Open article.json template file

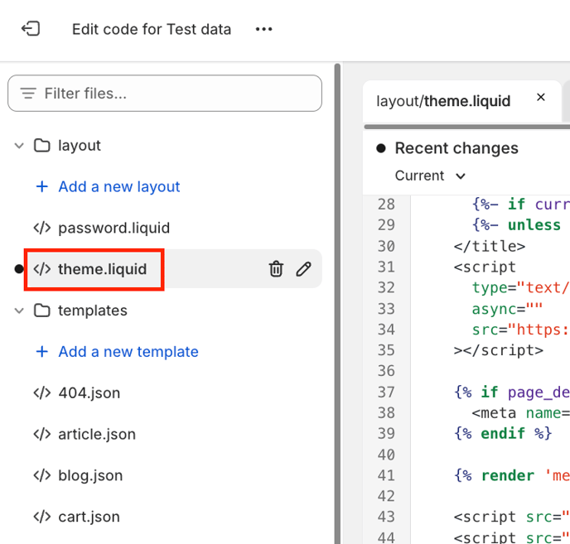pyautogui.click(x=97, y=434)
